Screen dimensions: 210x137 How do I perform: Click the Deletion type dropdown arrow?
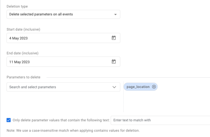(x=115, y=14)
